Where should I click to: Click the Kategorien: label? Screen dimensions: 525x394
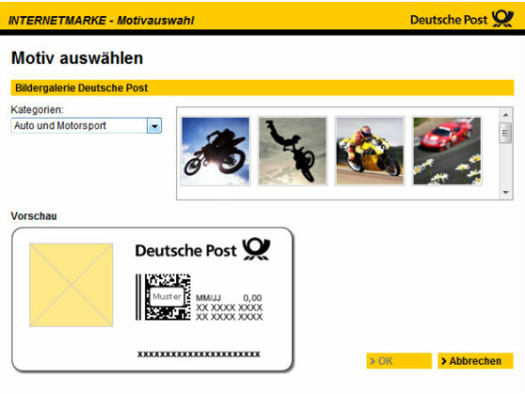click(x=37, y=109)
